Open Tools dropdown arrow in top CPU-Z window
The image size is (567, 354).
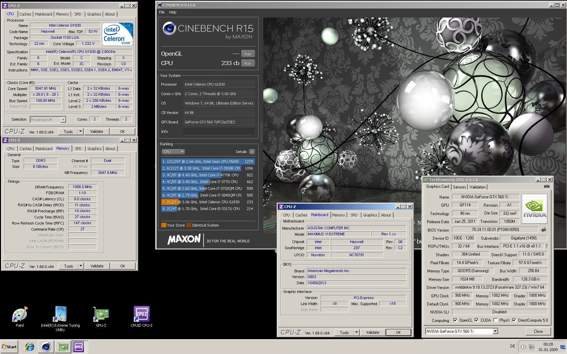pos(80,131)
